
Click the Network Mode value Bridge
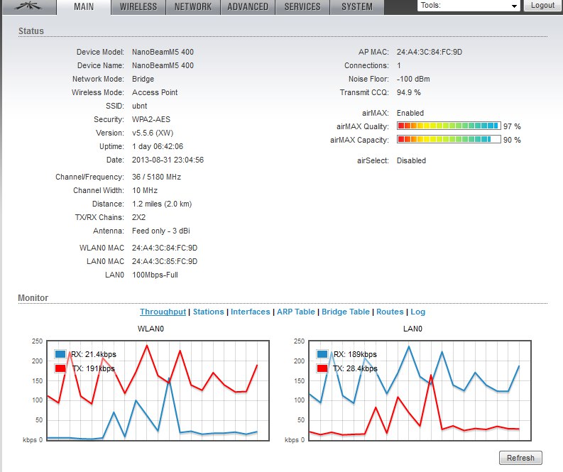click(x=143, y=79)
